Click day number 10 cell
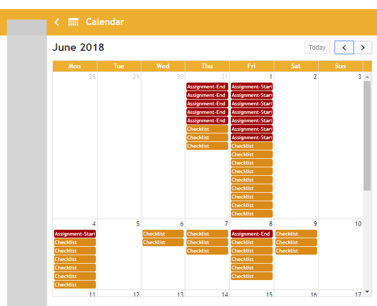377x306 pixels. [358, 224]
